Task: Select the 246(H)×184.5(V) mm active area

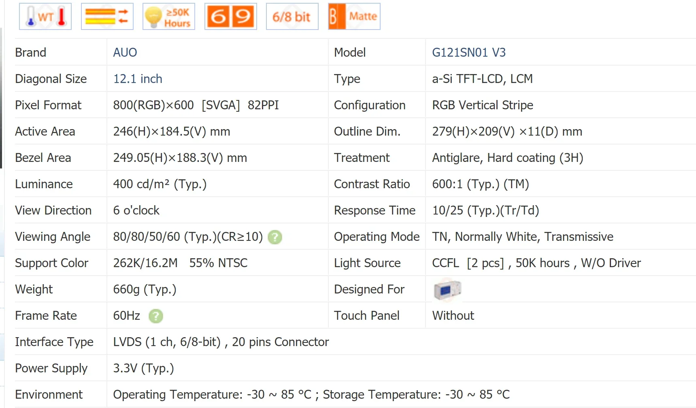Action: click(x=172, y=132)
